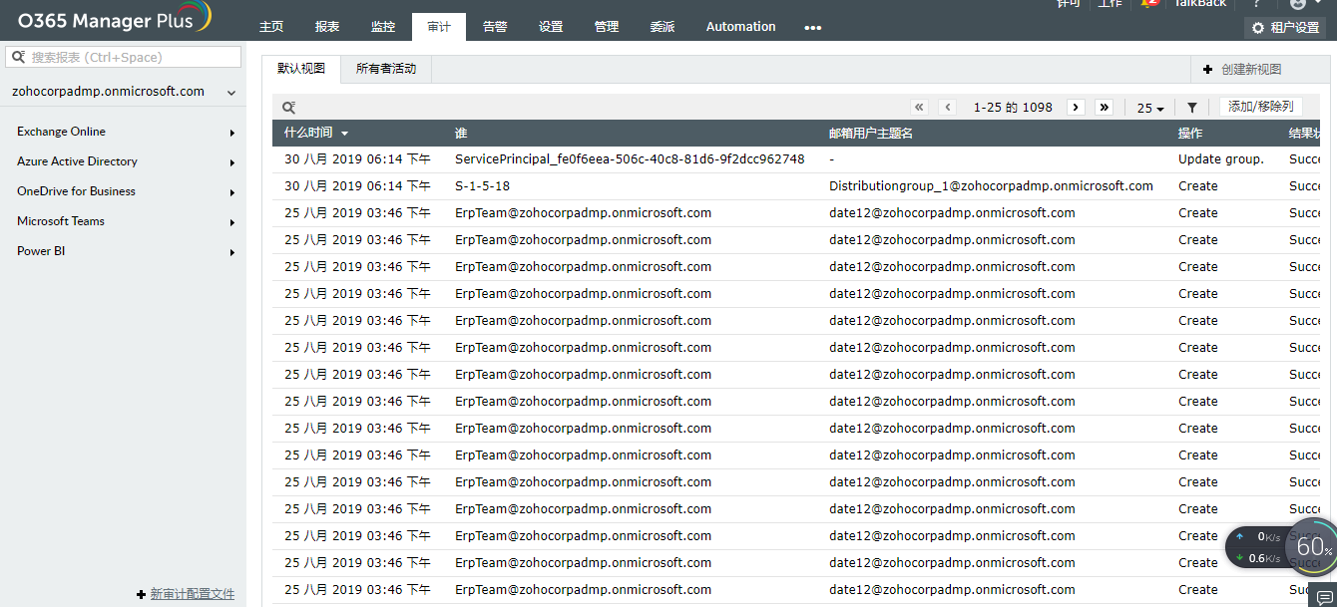Switch to 所有者活动 view tab
Viewport: 1337px width, 607px height.
(386, 69)
